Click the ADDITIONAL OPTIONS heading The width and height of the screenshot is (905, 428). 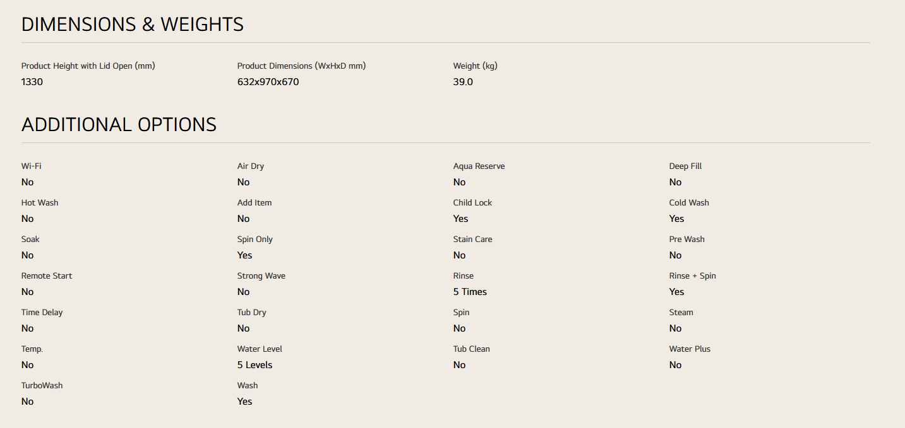tap(119, 125)
